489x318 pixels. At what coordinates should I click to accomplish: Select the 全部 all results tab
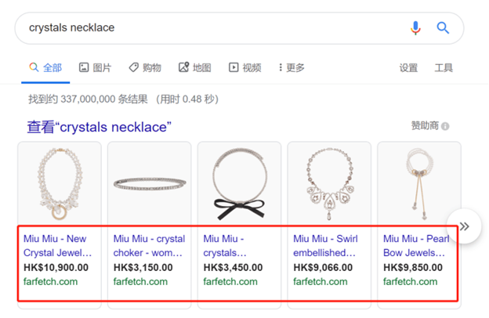click(45, 67)
